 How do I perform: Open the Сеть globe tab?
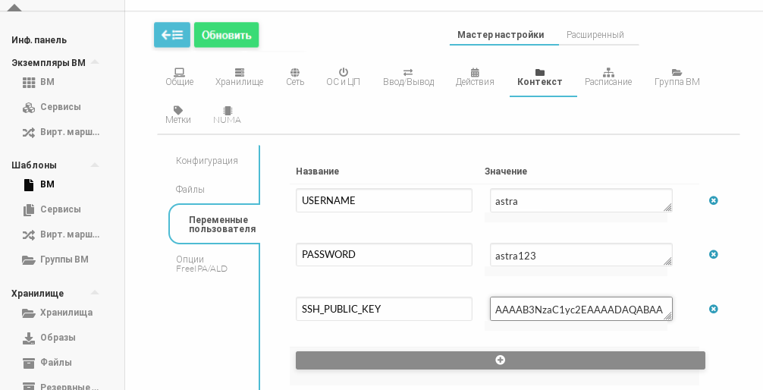coord(295,77)
